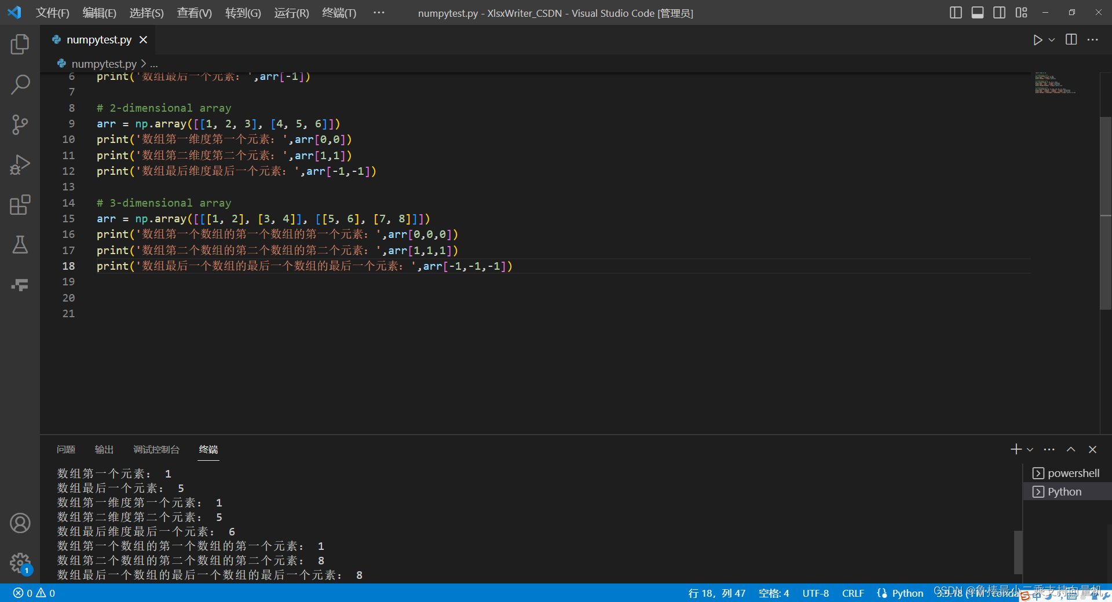The width and height of the screenshot is (1112, 602).
Task: Customize layout from title bar
Action: coord(1021,12)
